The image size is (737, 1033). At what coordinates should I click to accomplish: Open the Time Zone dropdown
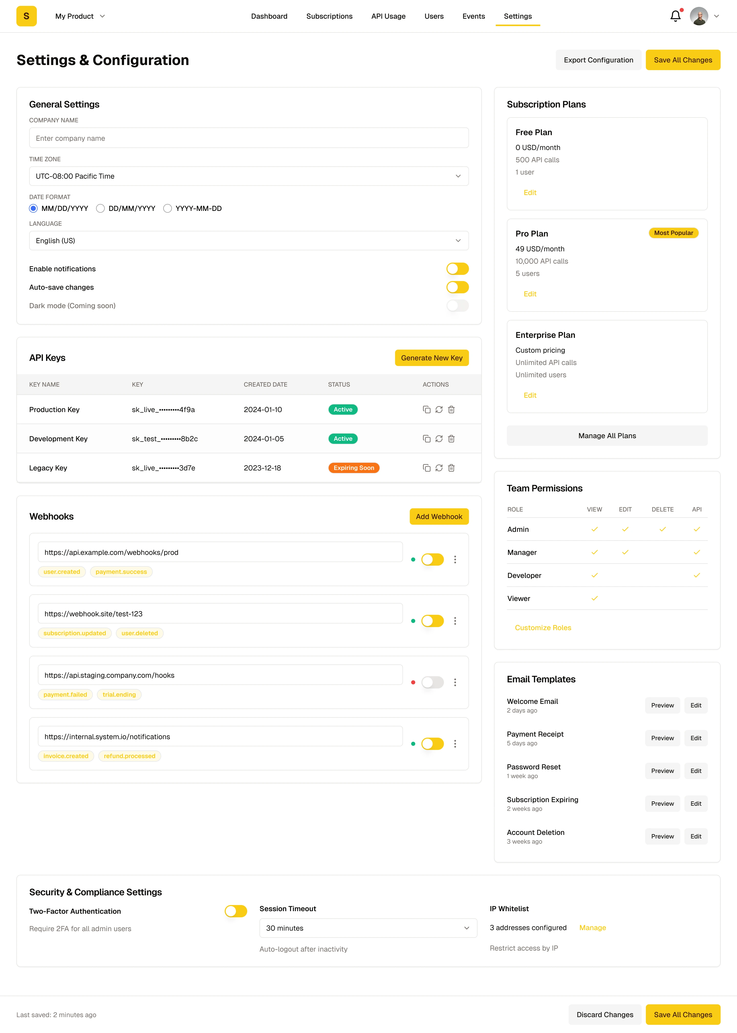(249, 176)
